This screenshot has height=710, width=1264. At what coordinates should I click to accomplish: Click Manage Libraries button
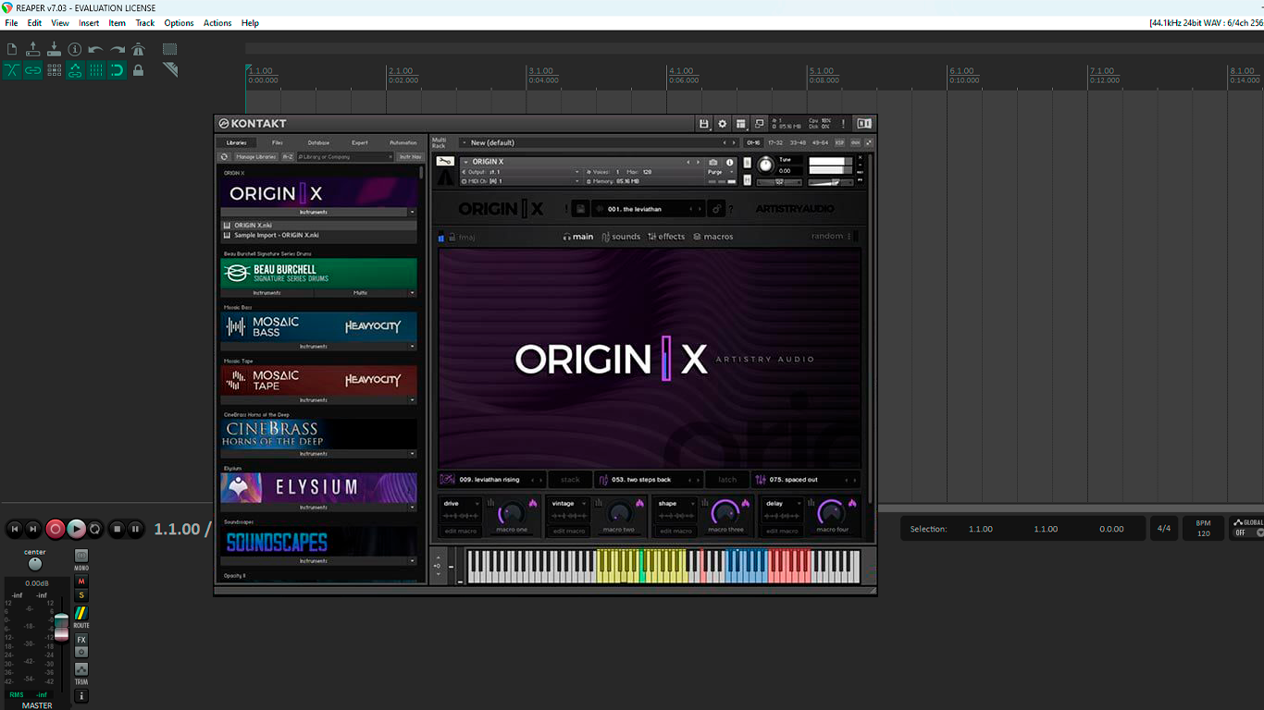pos(256,157)
